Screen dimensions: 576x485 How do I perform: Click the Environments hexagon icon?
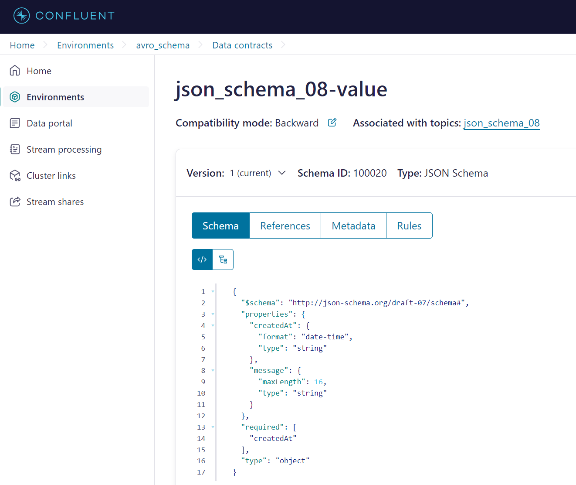(15, 97)
